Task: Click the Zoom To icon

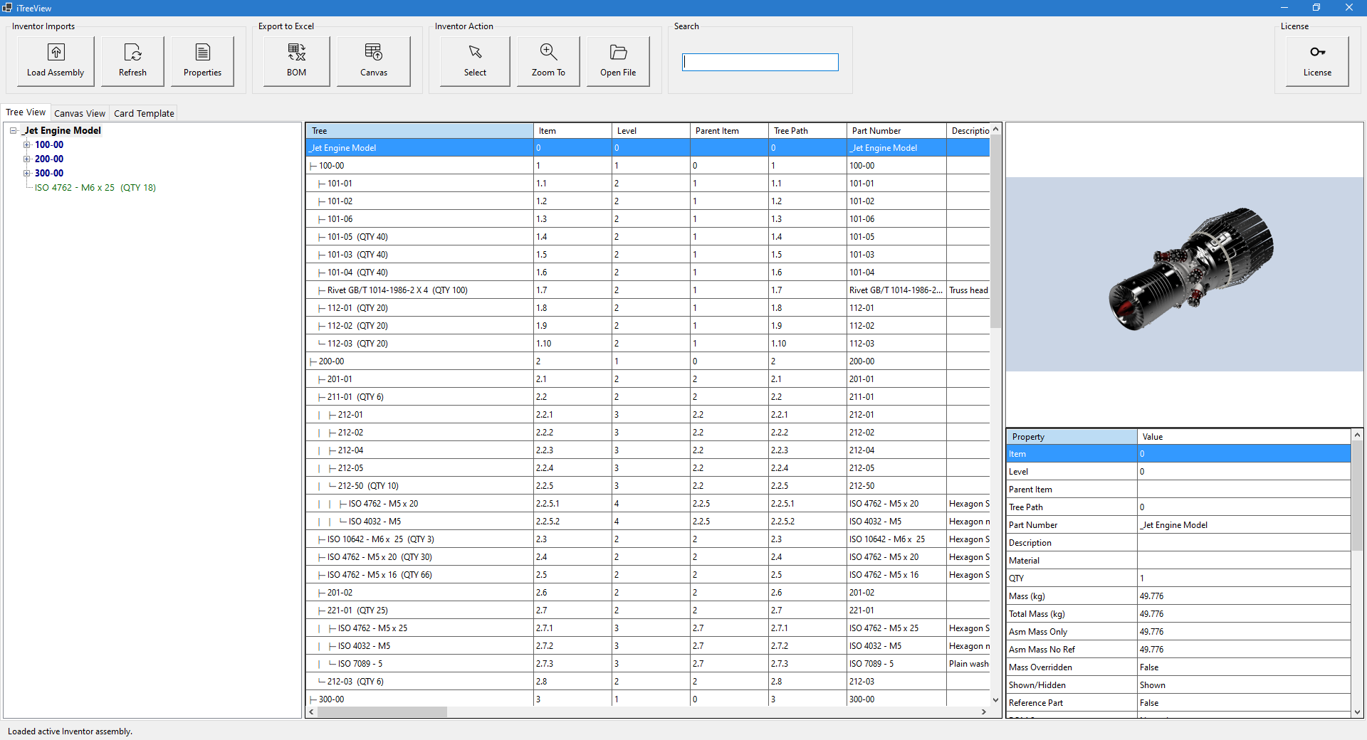Action: pyautogui.click(x=548, y=60)
